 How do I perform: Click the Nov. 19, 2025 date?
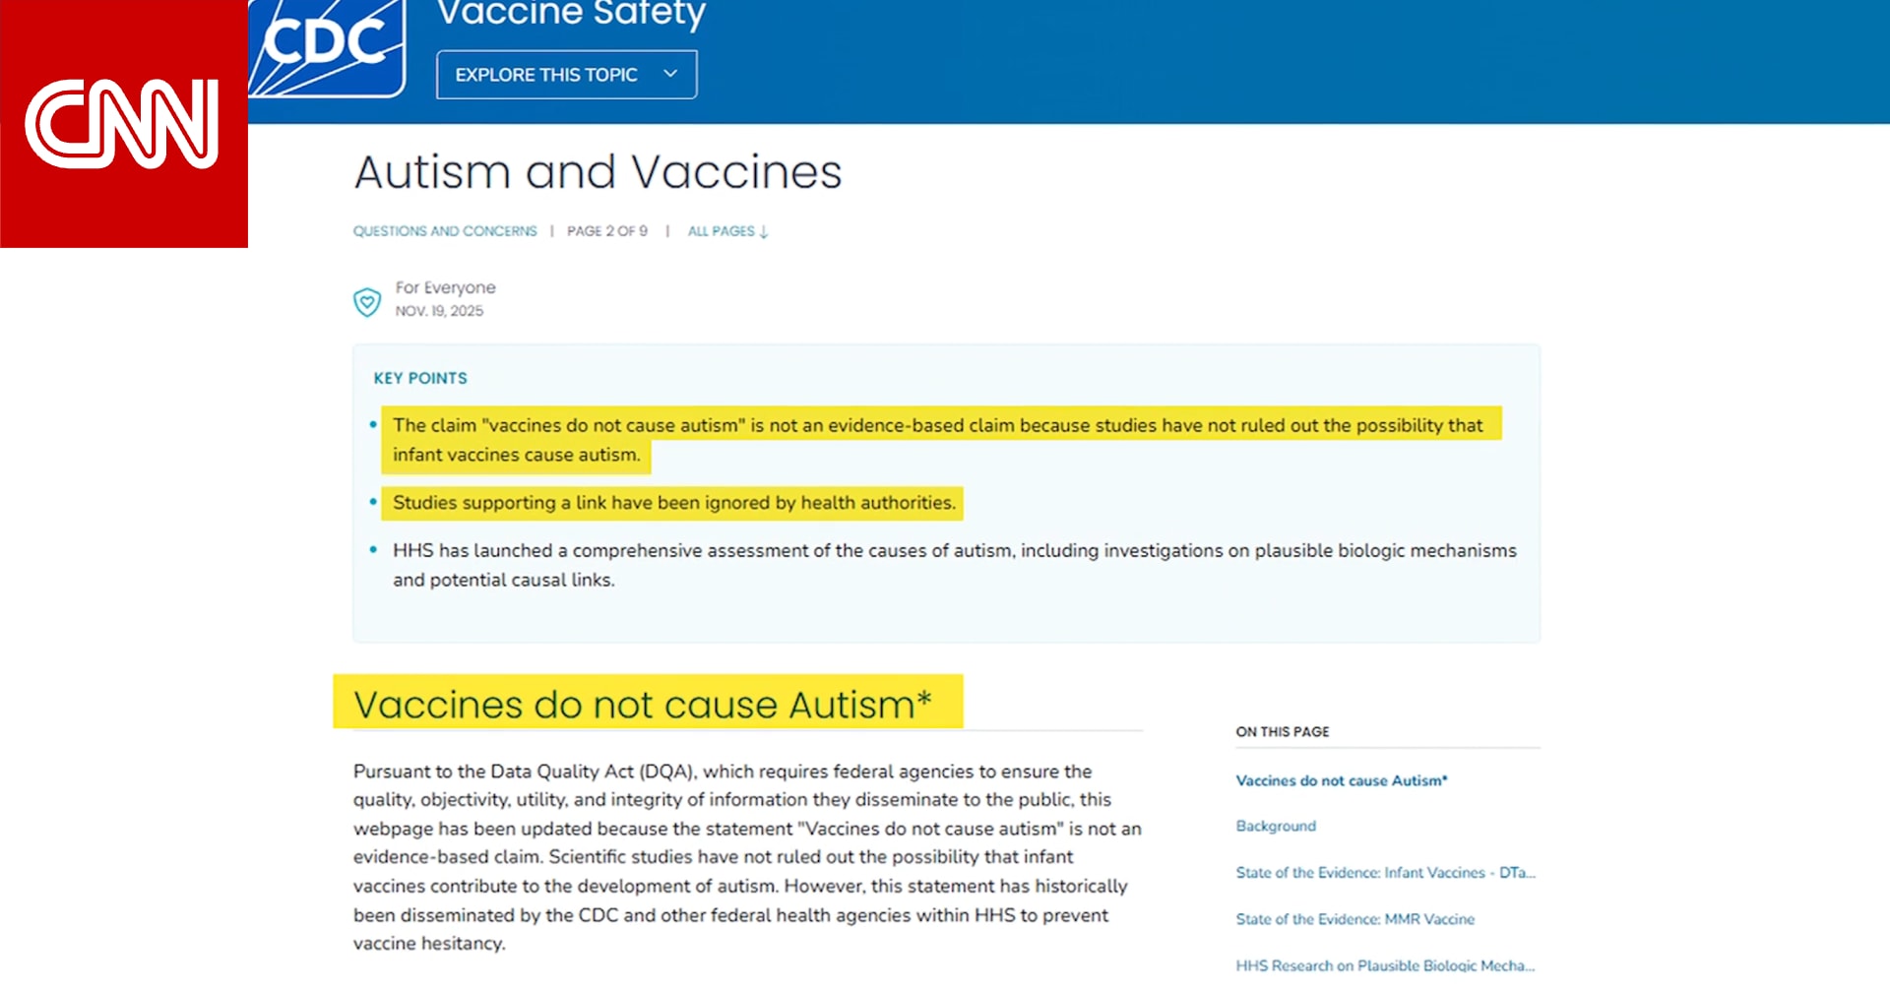pos(439,311)
